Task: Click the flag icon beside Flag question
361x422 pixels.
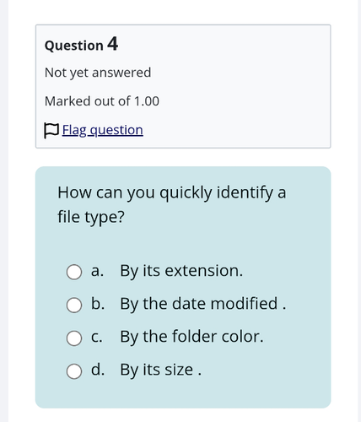Action: [51, 131]
